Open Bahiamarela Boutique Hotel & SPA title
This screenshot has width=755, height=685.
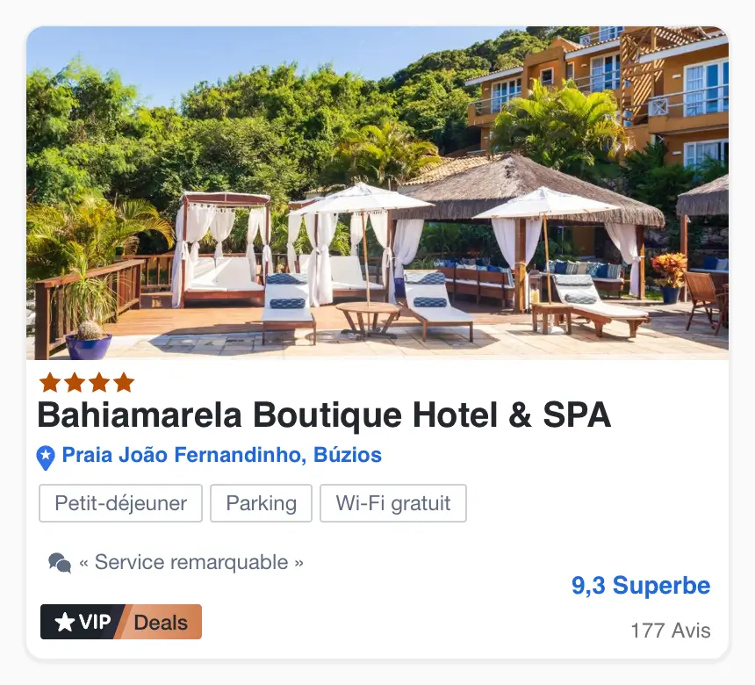click(x=325, y=415)
